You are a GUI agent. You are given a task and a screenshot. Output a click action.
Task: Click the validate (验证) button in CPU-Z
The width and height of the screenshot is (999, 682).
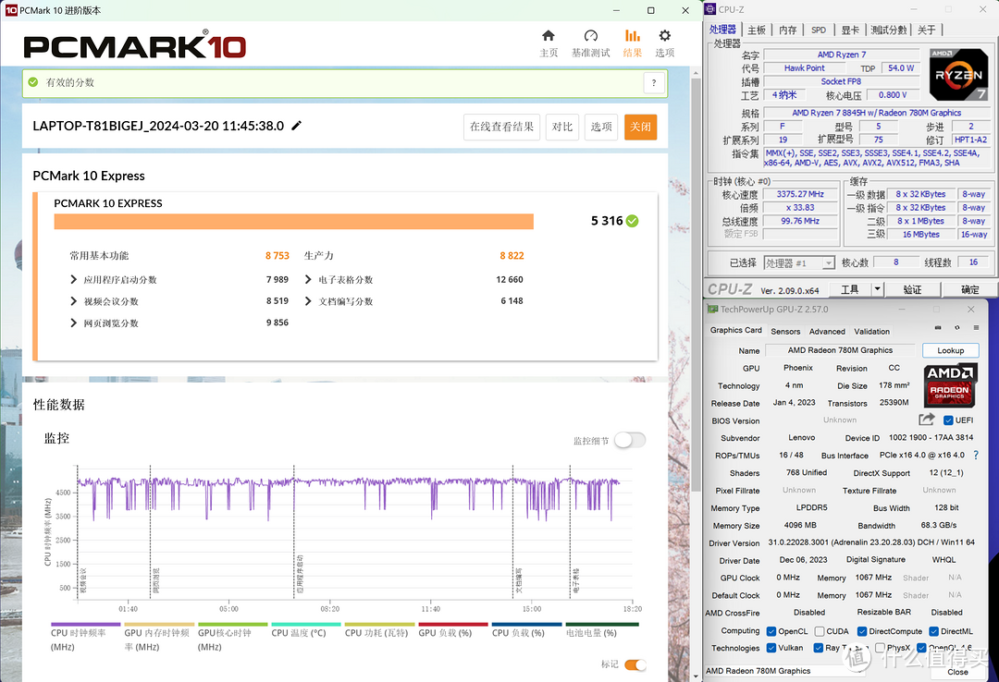(912, 289)
